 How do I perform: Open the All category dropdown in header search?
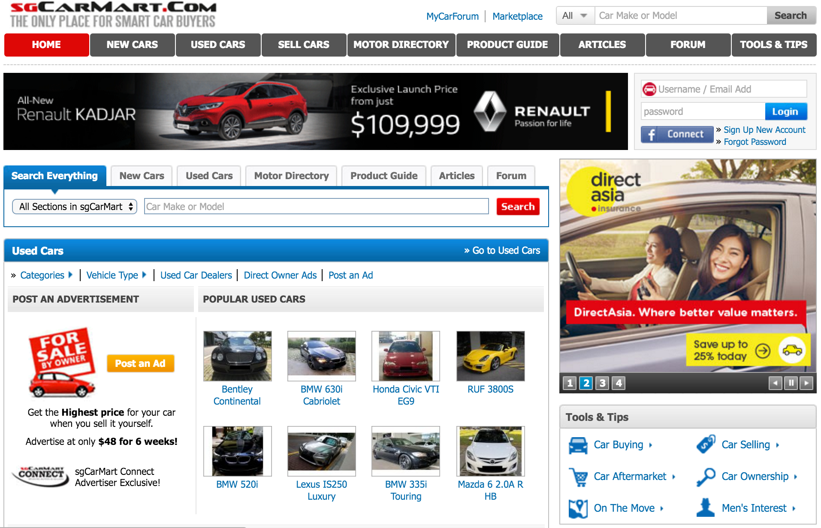[x=575, y=15]
